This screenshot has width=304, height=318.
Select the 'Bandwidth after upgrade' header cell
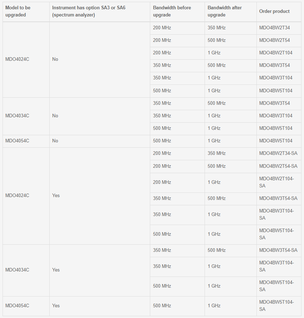click(x=231, y=11)
